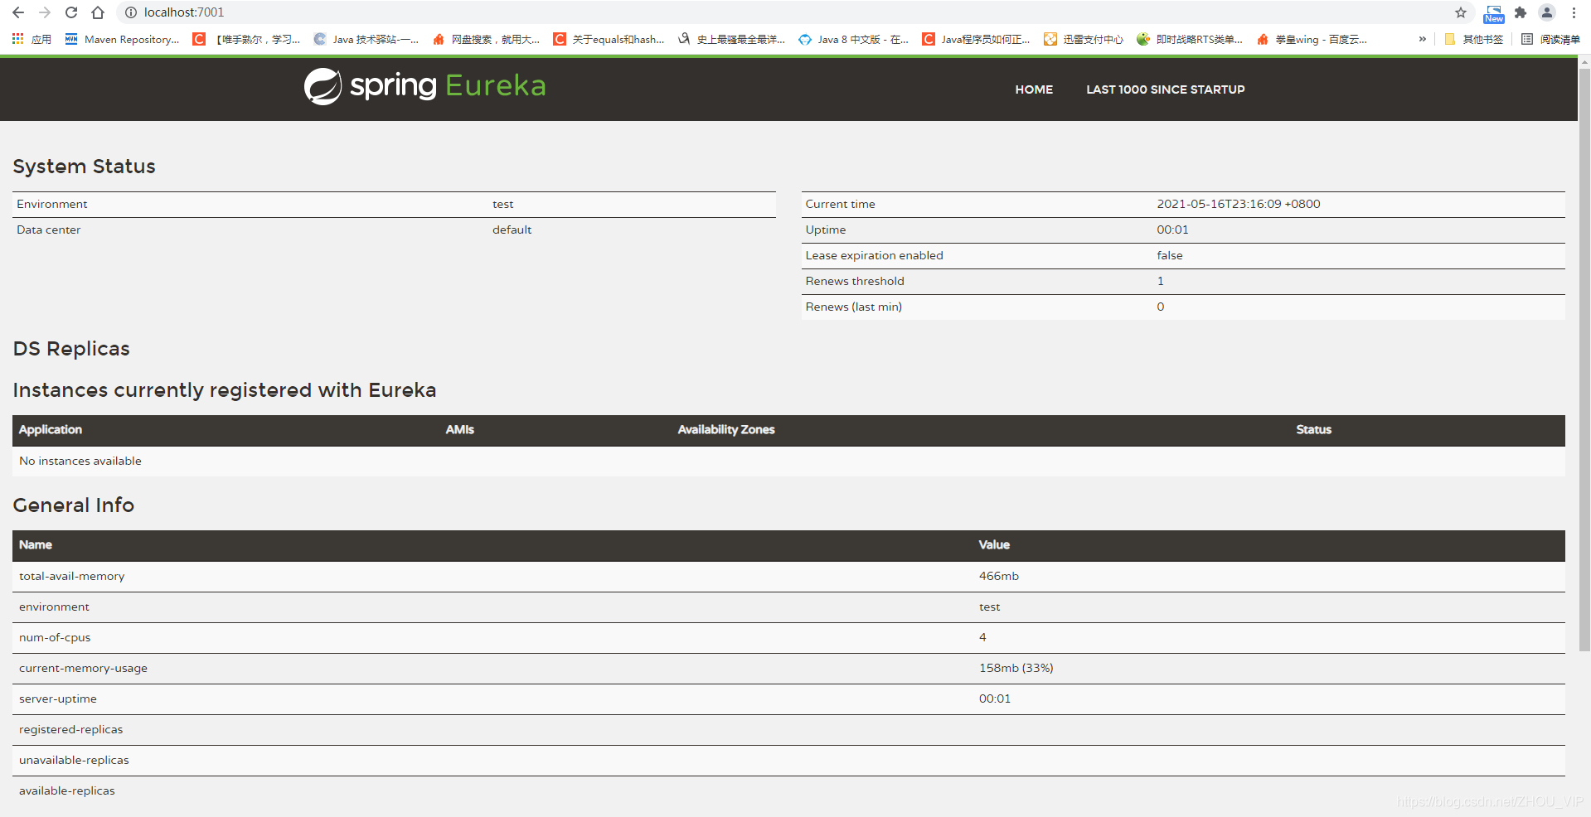Viewport: 1591px width, 817px height.
Task: Open the 其他书签 bookmarks folder
Action: (1473, 39)
